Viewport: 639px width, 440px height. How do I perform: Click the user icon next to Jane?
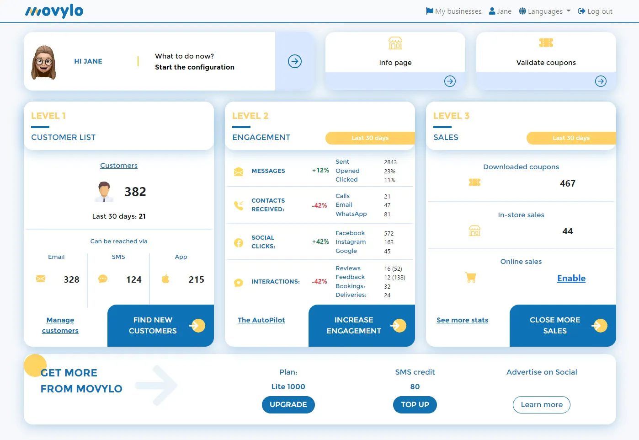(x=492, y=11)
